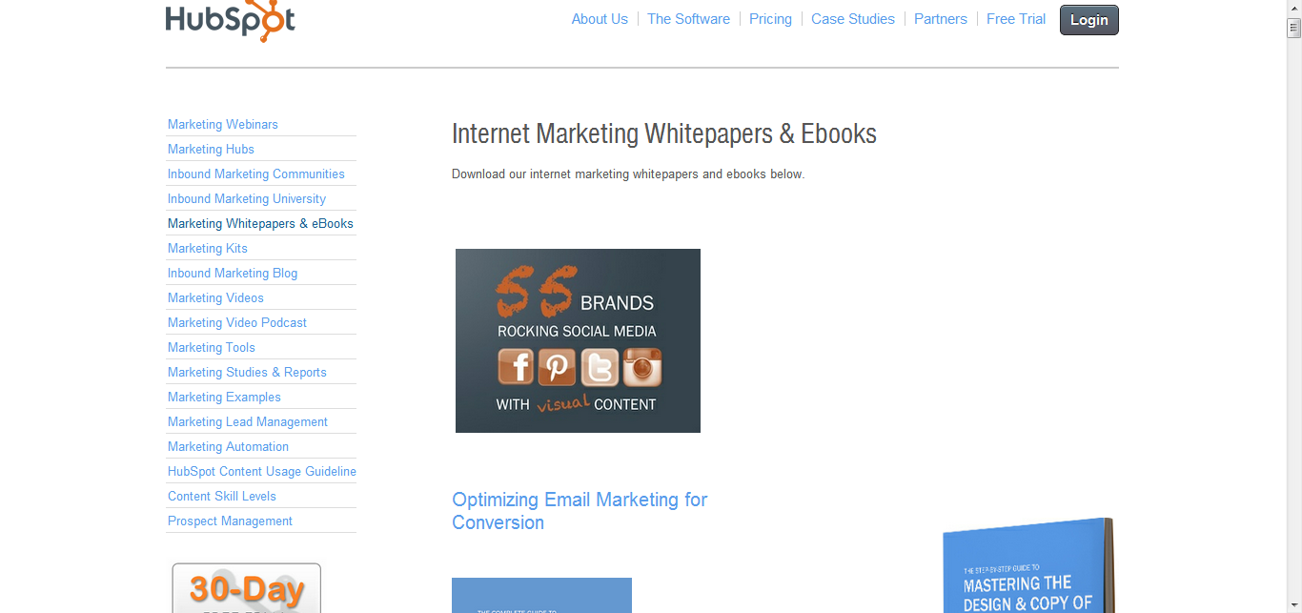
Task: Click the Login button
Action: [x=1089, y=20]
